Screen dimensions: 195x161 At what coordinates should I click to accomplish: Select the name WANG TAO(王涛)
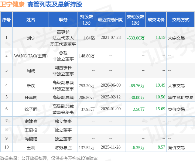(31, 56)
